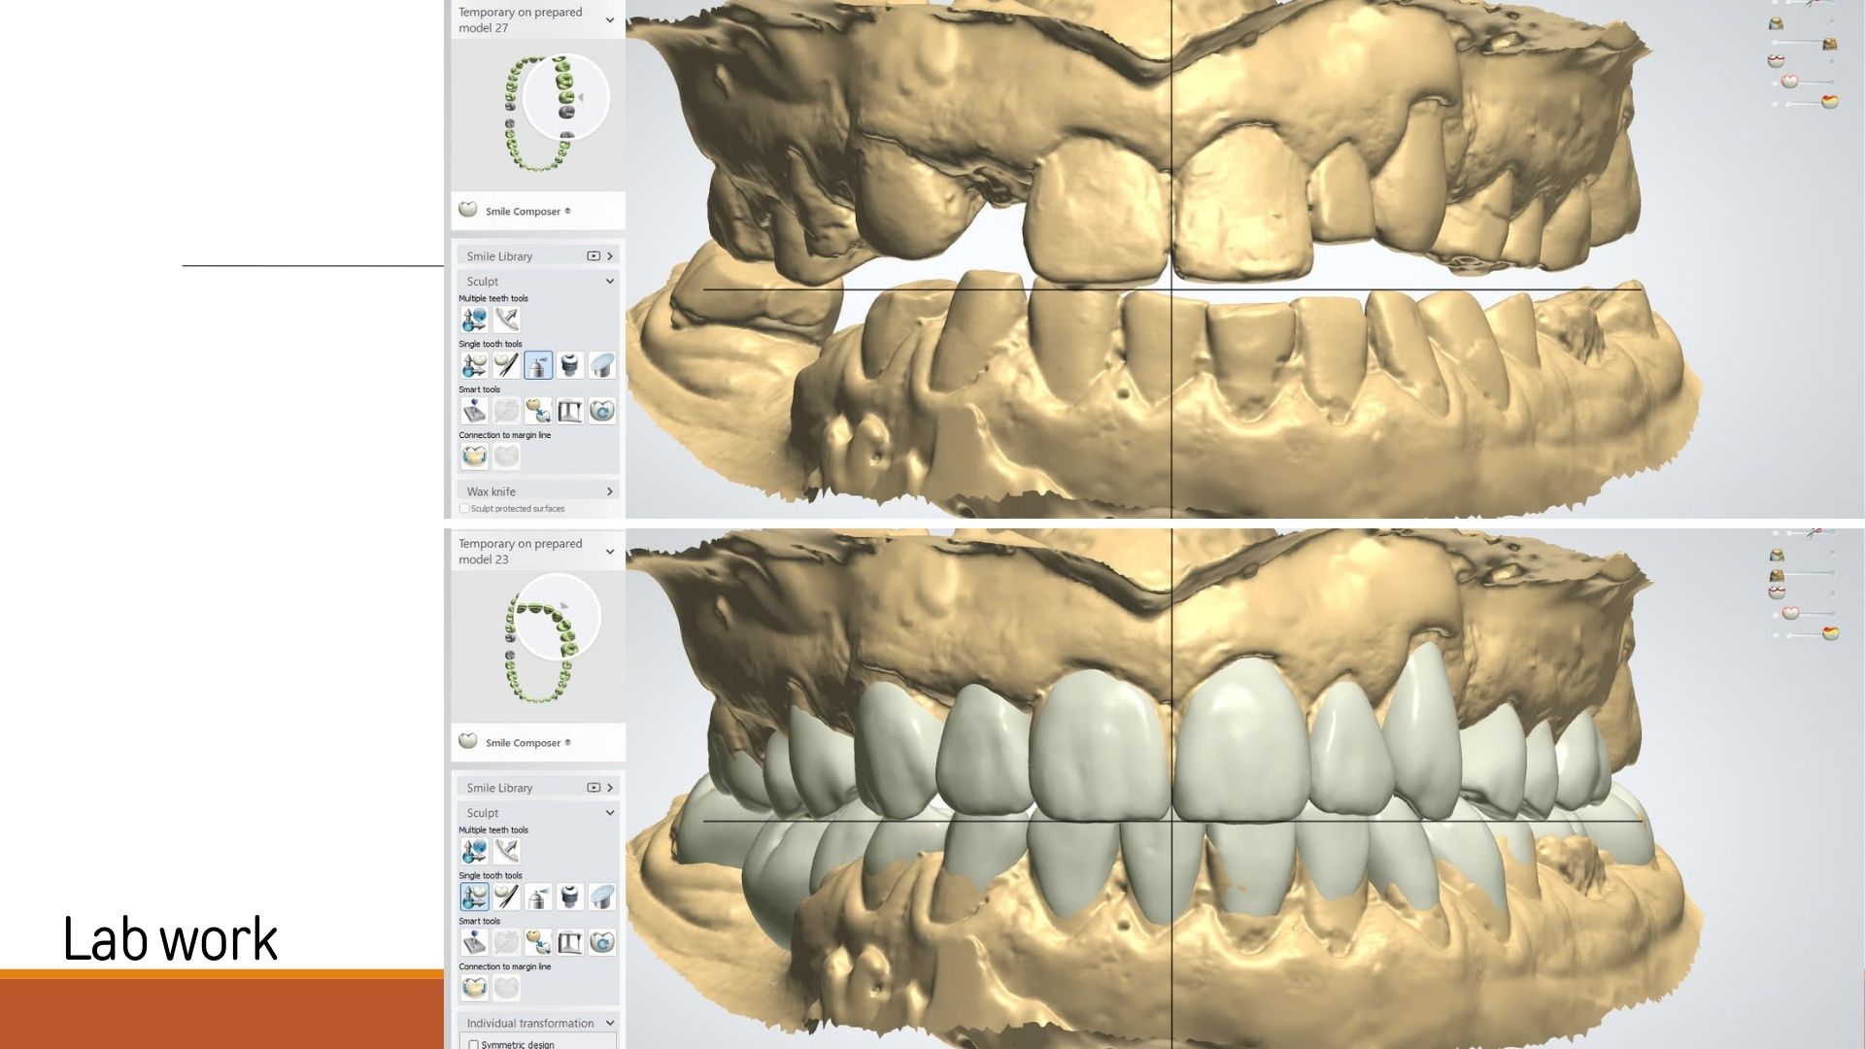Play the Smile Library video in lower panel

point(593,788)
